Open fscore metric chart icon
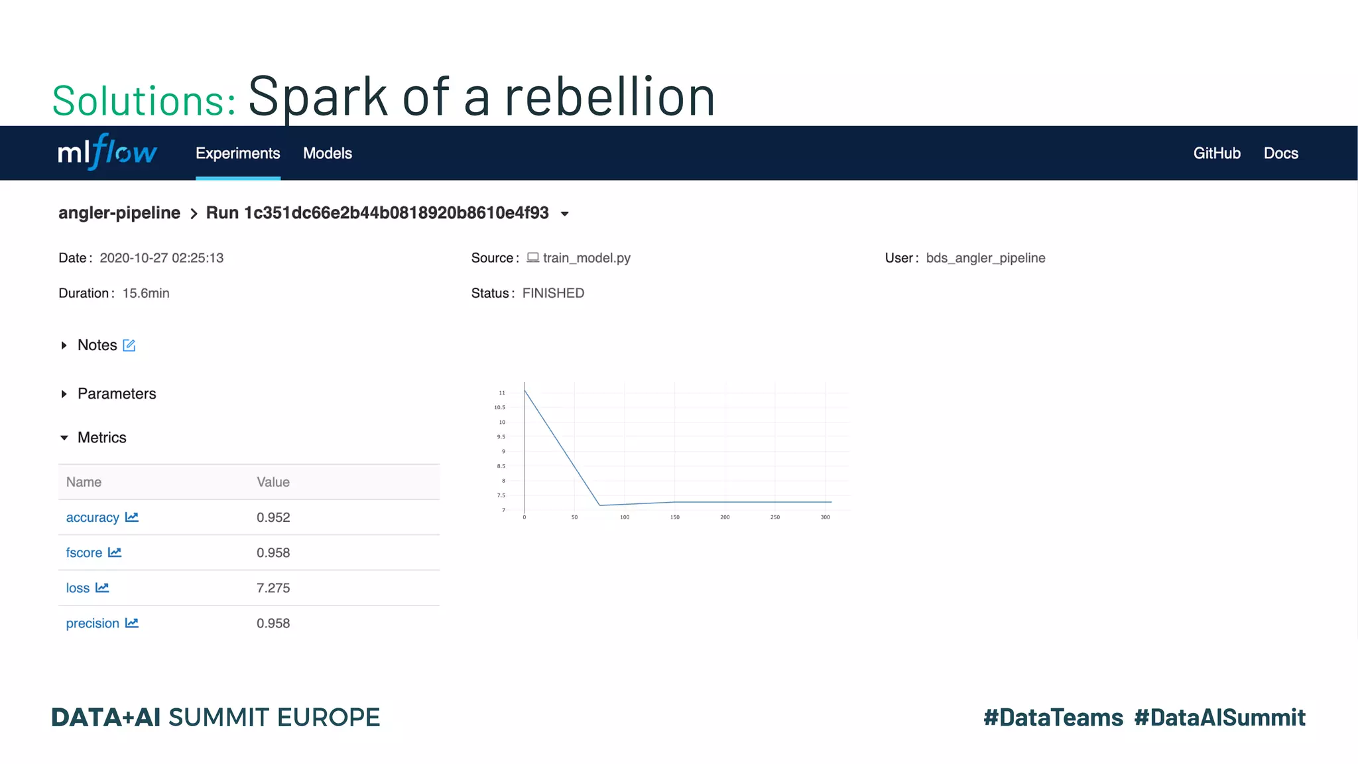The image size is (1358, 764). (115, 552)
